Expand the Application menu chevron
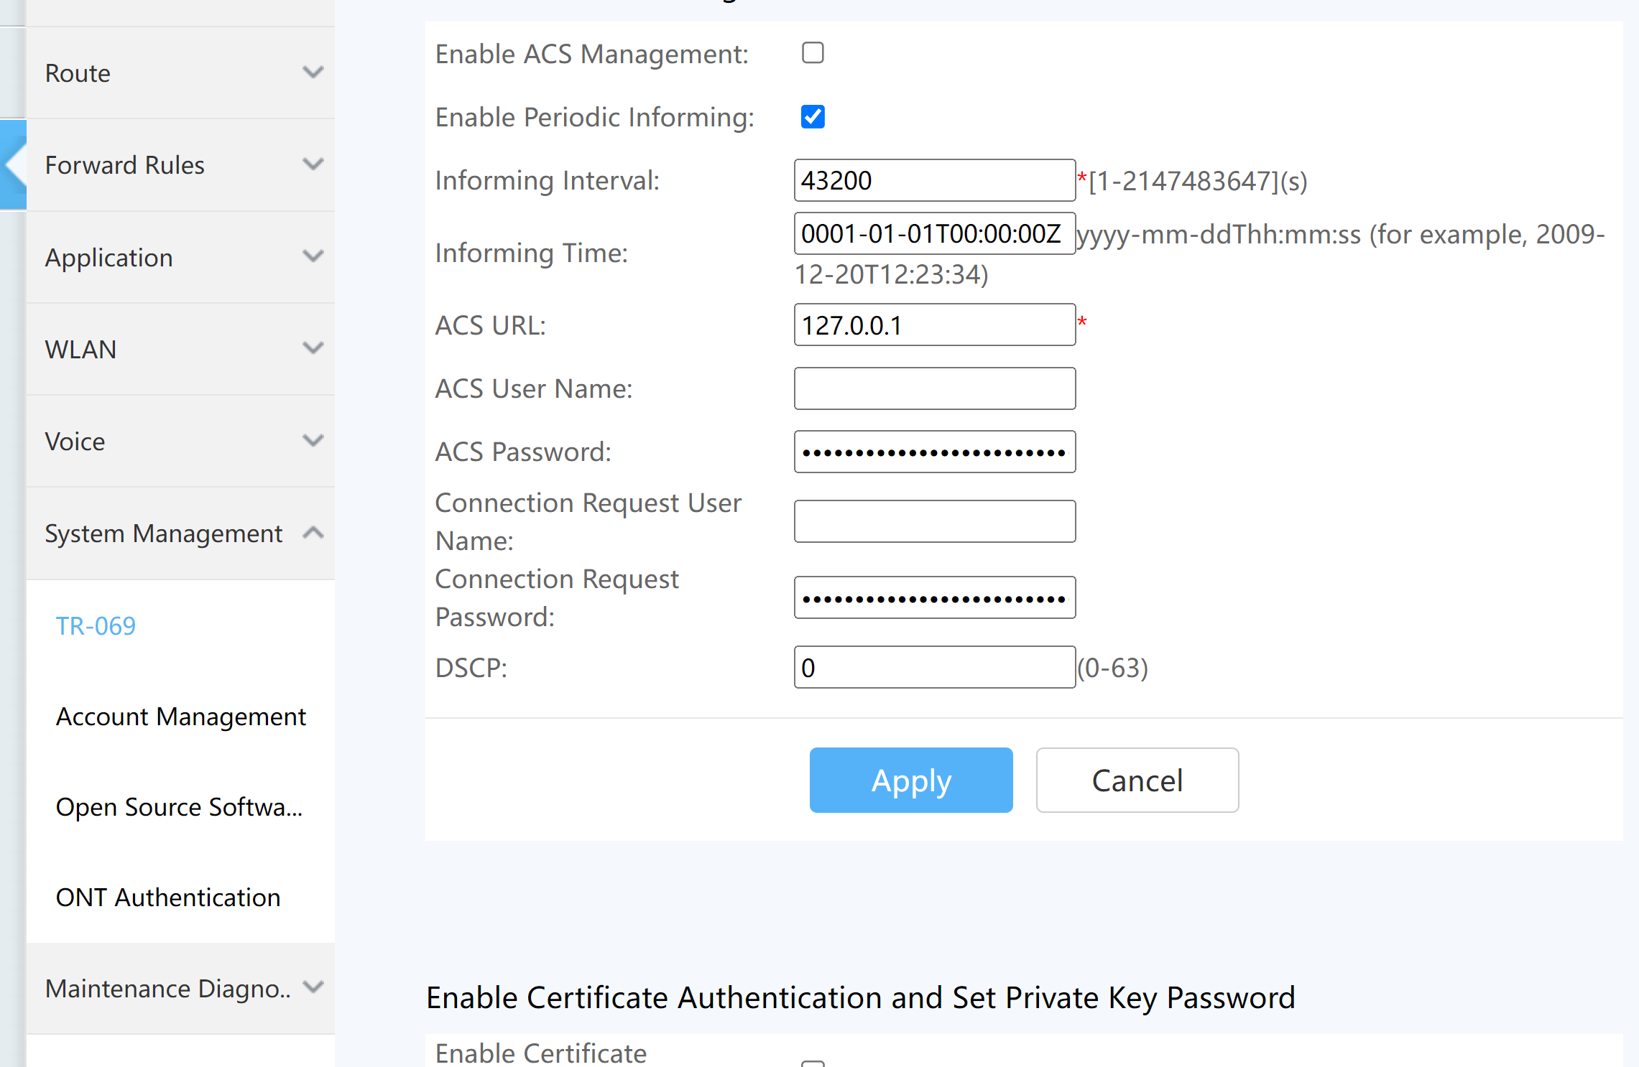 [313, 256]
